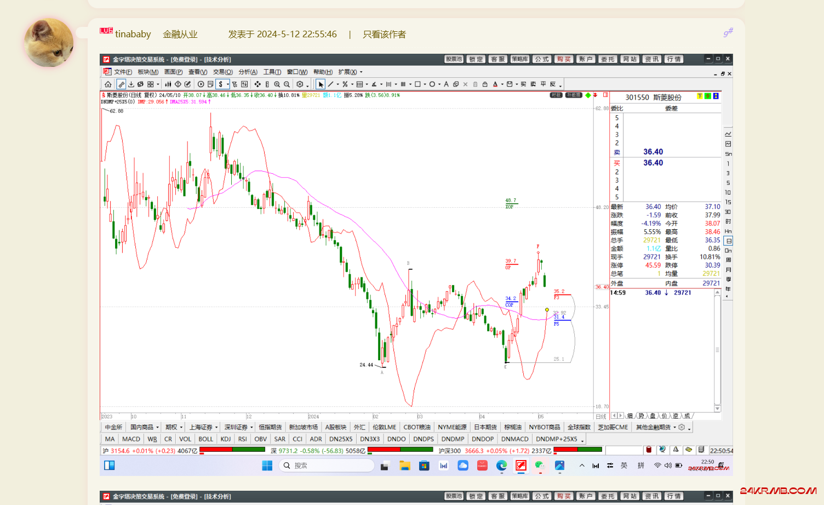
Task: Expand the 期权 dropdown
Action: [x=181, y=427]
